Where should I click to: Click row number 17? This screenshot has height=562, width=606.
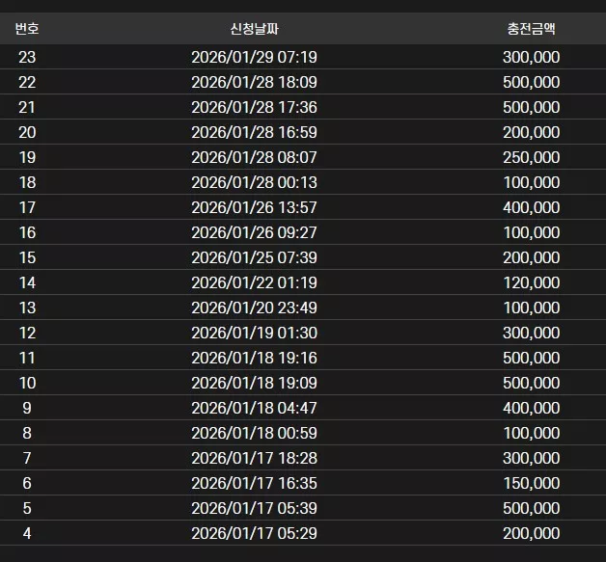[27, 207]
